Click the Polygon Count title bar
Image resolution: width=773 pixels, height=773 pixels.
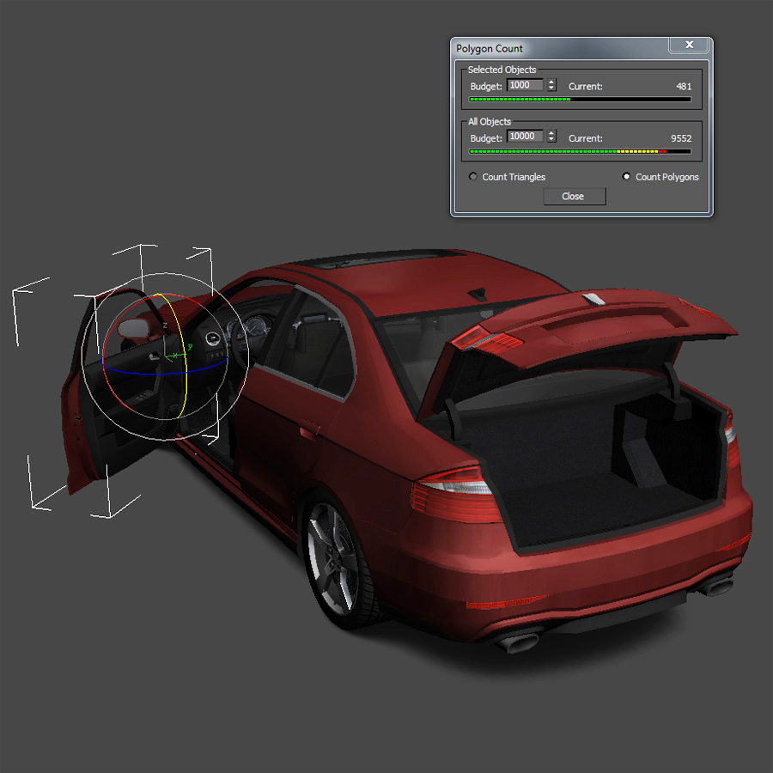coord(559,48)
